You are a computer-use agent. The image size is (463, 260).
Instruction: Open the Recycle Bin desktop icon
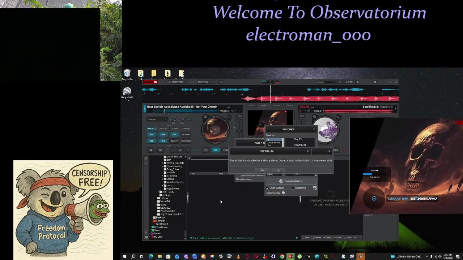[127, 75]
